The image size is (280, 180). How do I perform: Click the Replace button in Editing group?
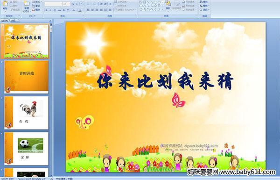coord(204,6)
